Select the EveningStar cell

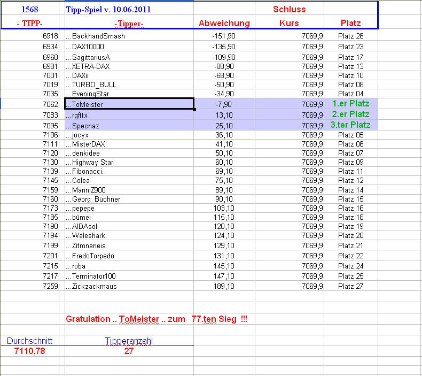(129, 94)
